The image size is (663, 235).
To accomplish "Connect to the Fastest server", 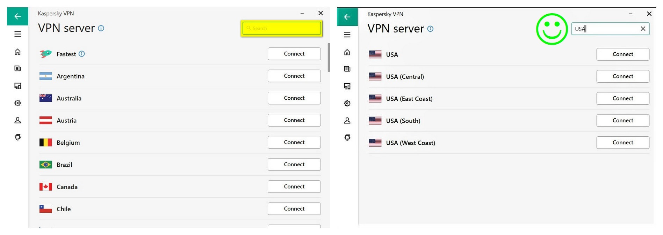I will pyautogui.click(x=294, y=54).
